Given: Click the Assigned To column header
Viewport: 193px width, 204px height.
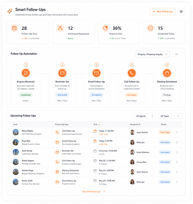Looking at the screenshot, I should pyautogui.click(x=135, y=124).
